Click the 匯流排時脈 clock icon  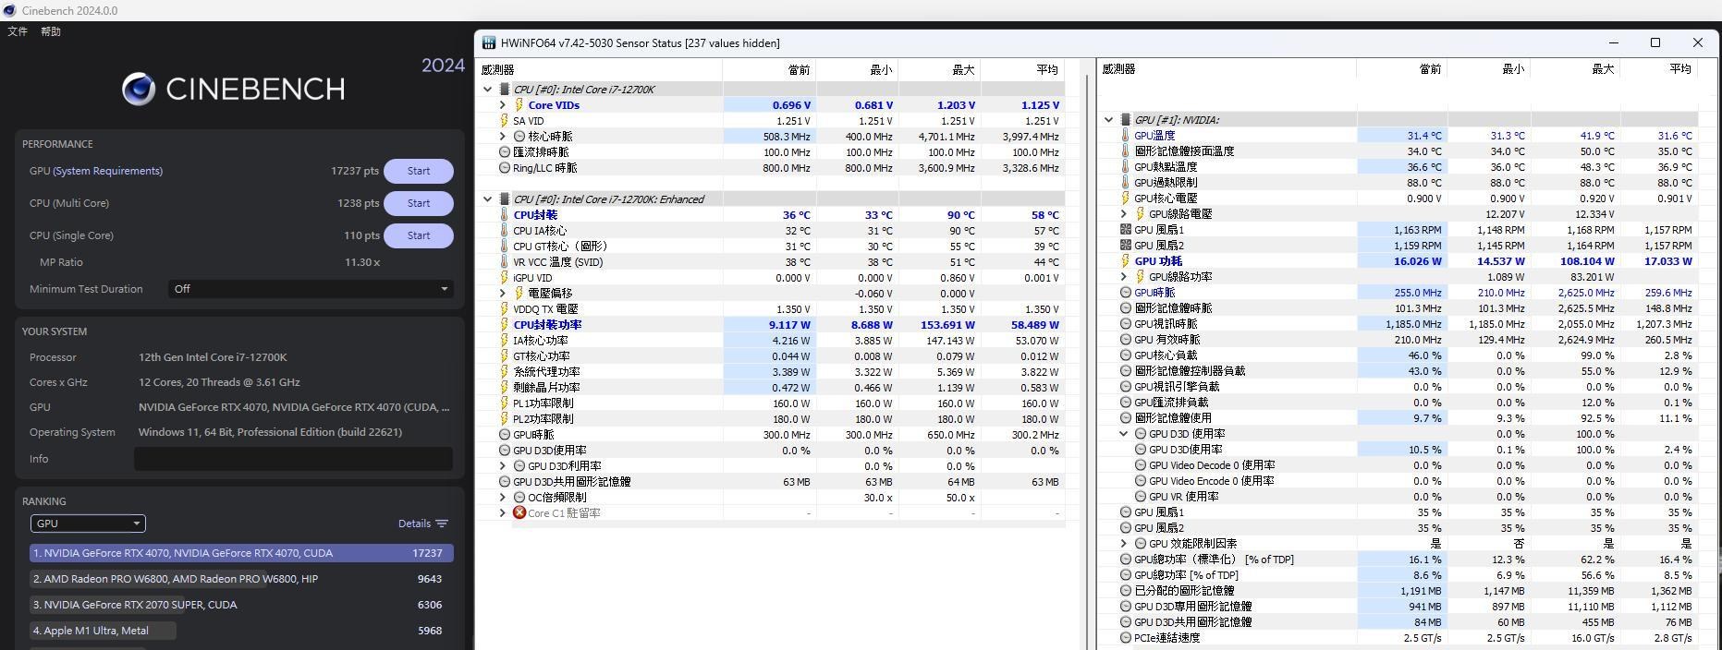pyautogui.click(x=505, y=152)
